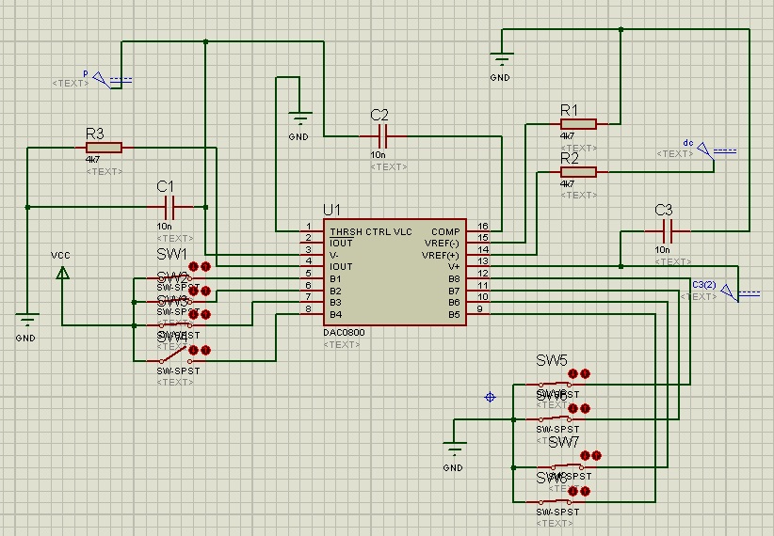
Task: Select capacitor C2 component
Action: (x=379, y=135)
